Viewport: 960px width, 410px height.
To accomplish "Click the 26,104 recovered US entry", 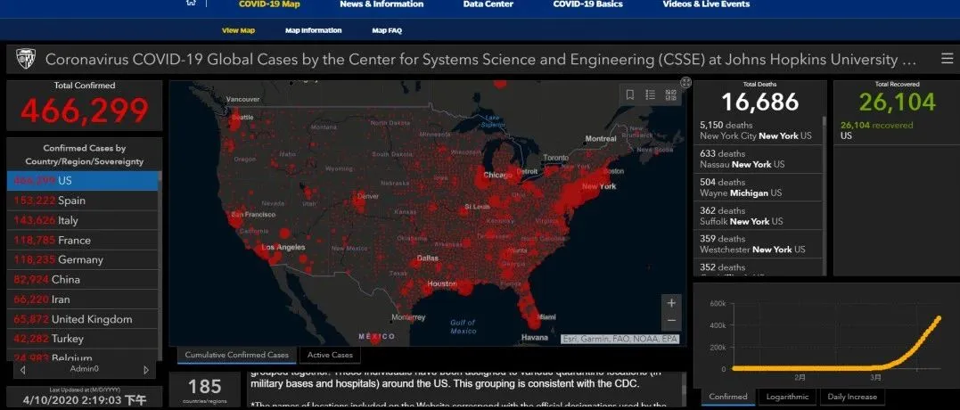I will [x=897, y=130].
